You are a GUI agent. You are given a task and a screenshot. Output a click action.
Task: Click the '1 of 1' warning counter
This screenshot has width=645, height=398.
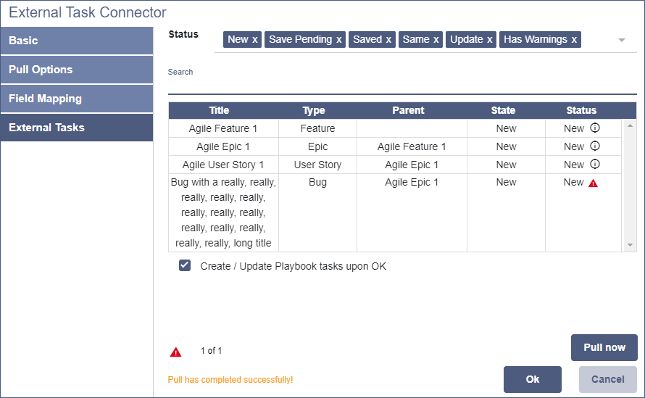211,351
